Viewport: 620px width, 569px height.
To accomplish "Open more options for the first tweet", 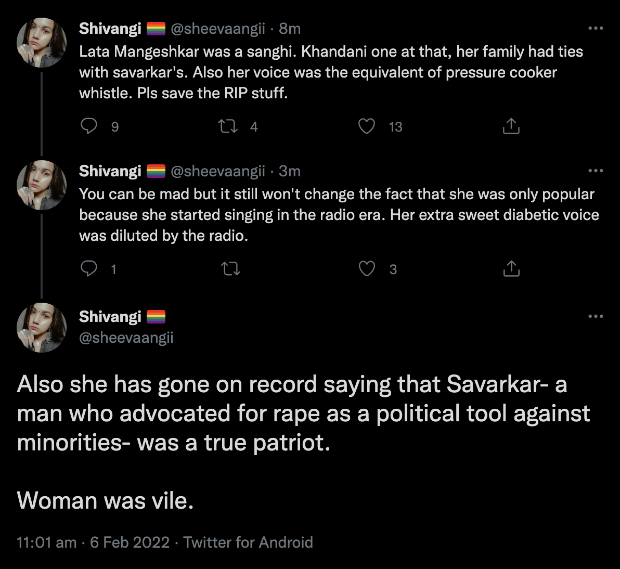I will (596, 29).
